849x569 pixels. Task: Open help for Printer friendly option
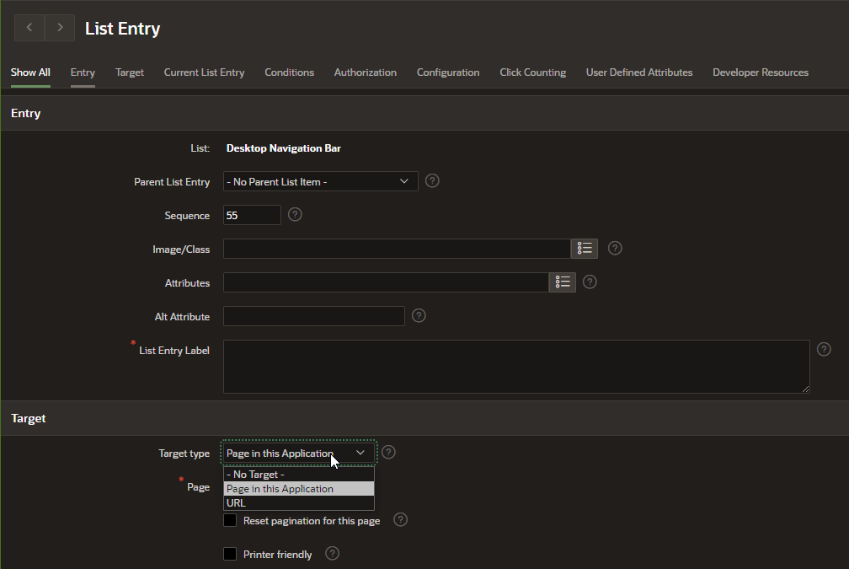pyautogui.click(x=332, y=553)
